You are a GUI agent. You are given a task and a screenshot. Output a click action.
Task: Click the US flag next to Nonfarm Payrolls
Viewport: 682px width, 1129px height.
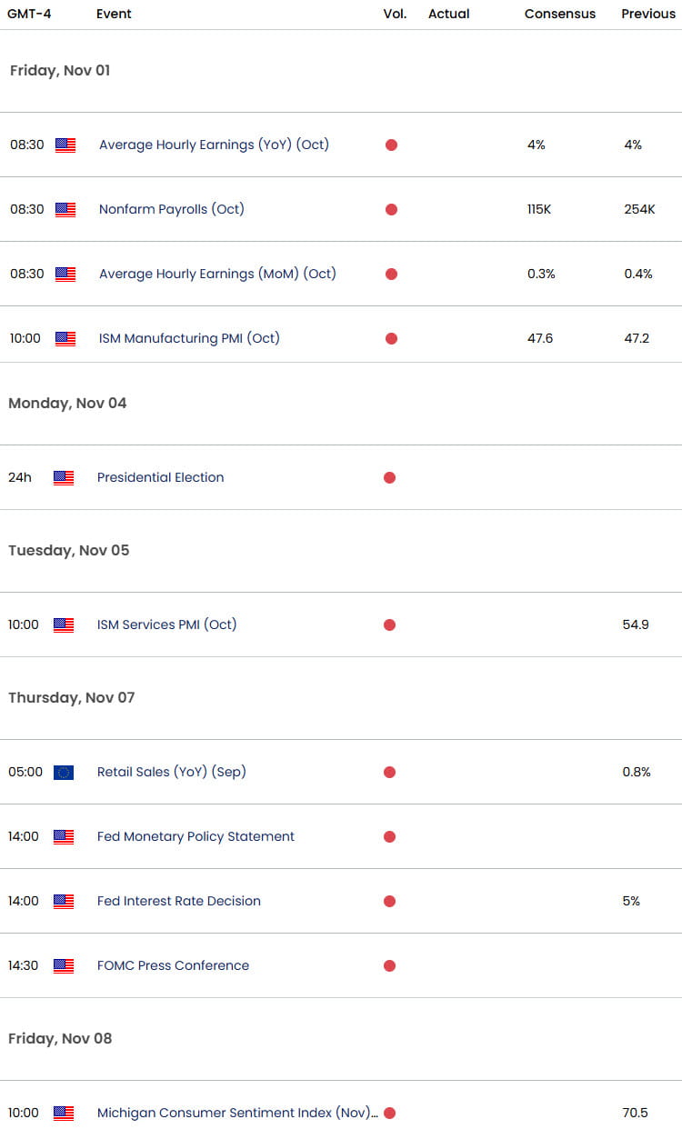tap(65, 209)
